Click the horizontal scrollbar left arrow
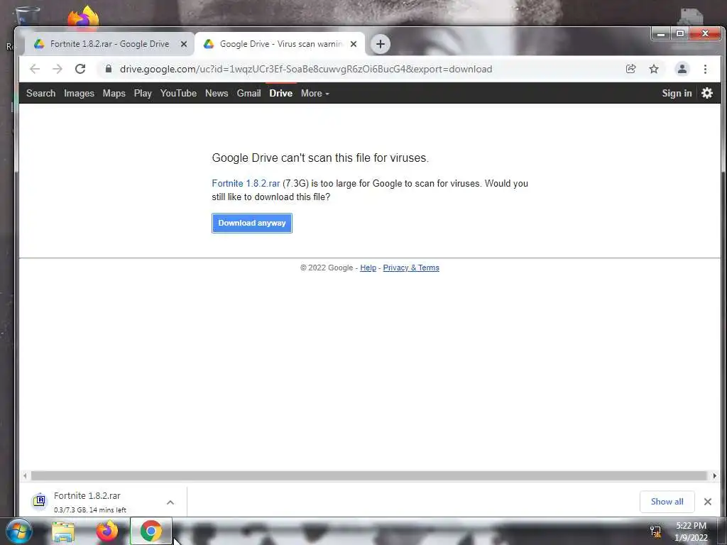The image size is (727, 545). (25, 475)
